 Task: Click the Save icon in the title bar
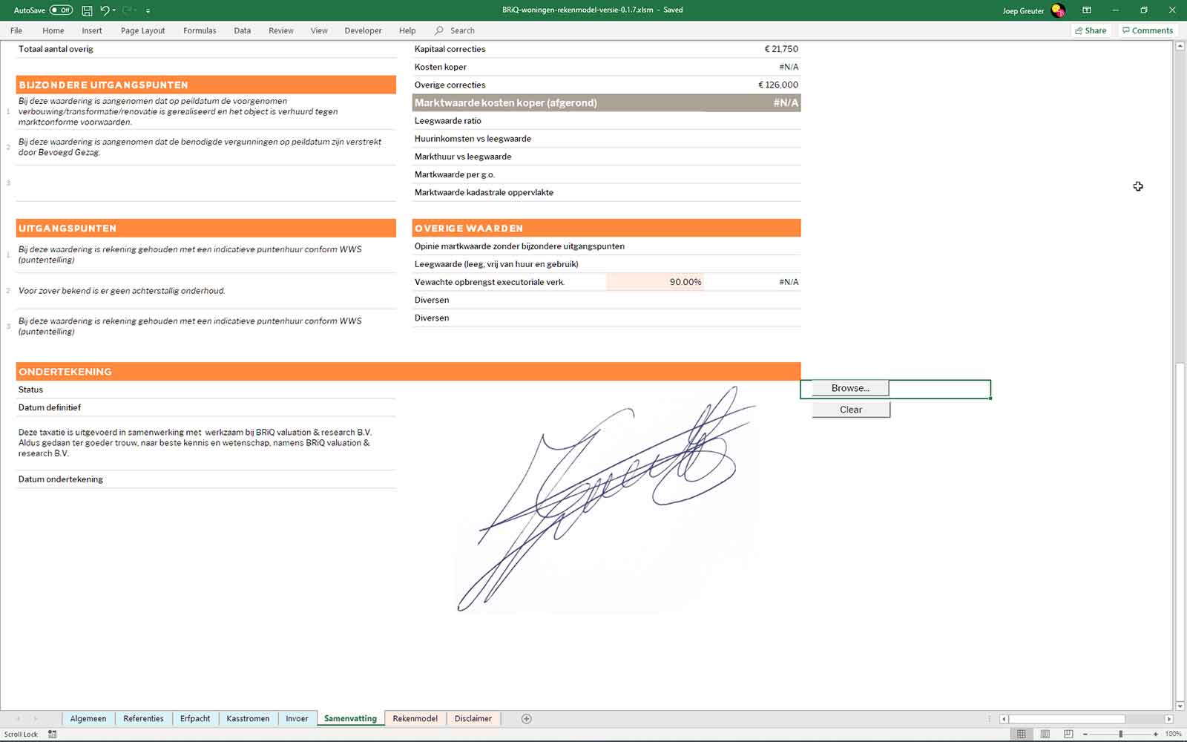pos(87,10)
